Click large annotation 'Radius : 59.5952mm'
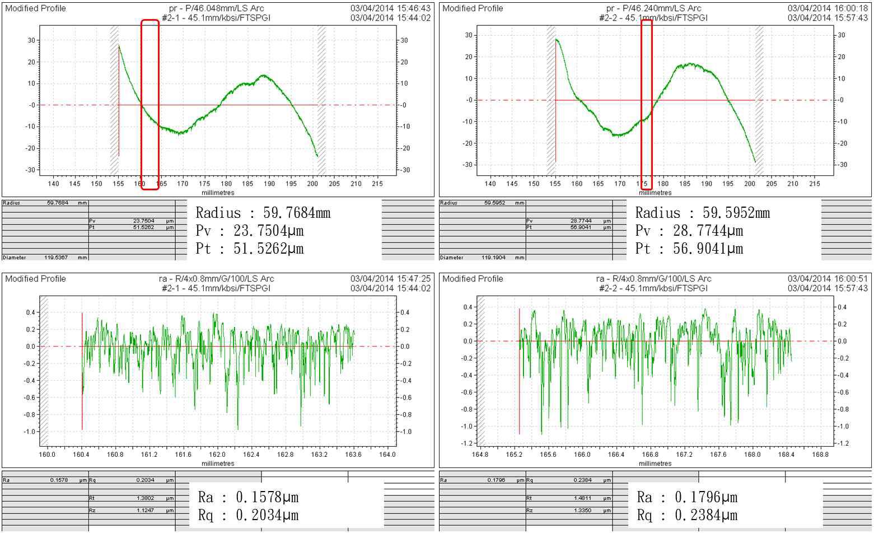The image size is (874, 533). coord(703,213)
